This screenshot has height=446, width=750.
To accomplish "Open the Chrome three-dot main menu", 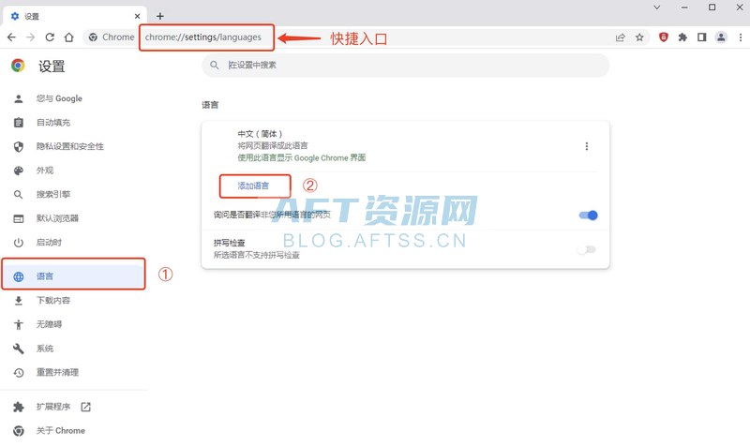I will [x=739, y=37].
